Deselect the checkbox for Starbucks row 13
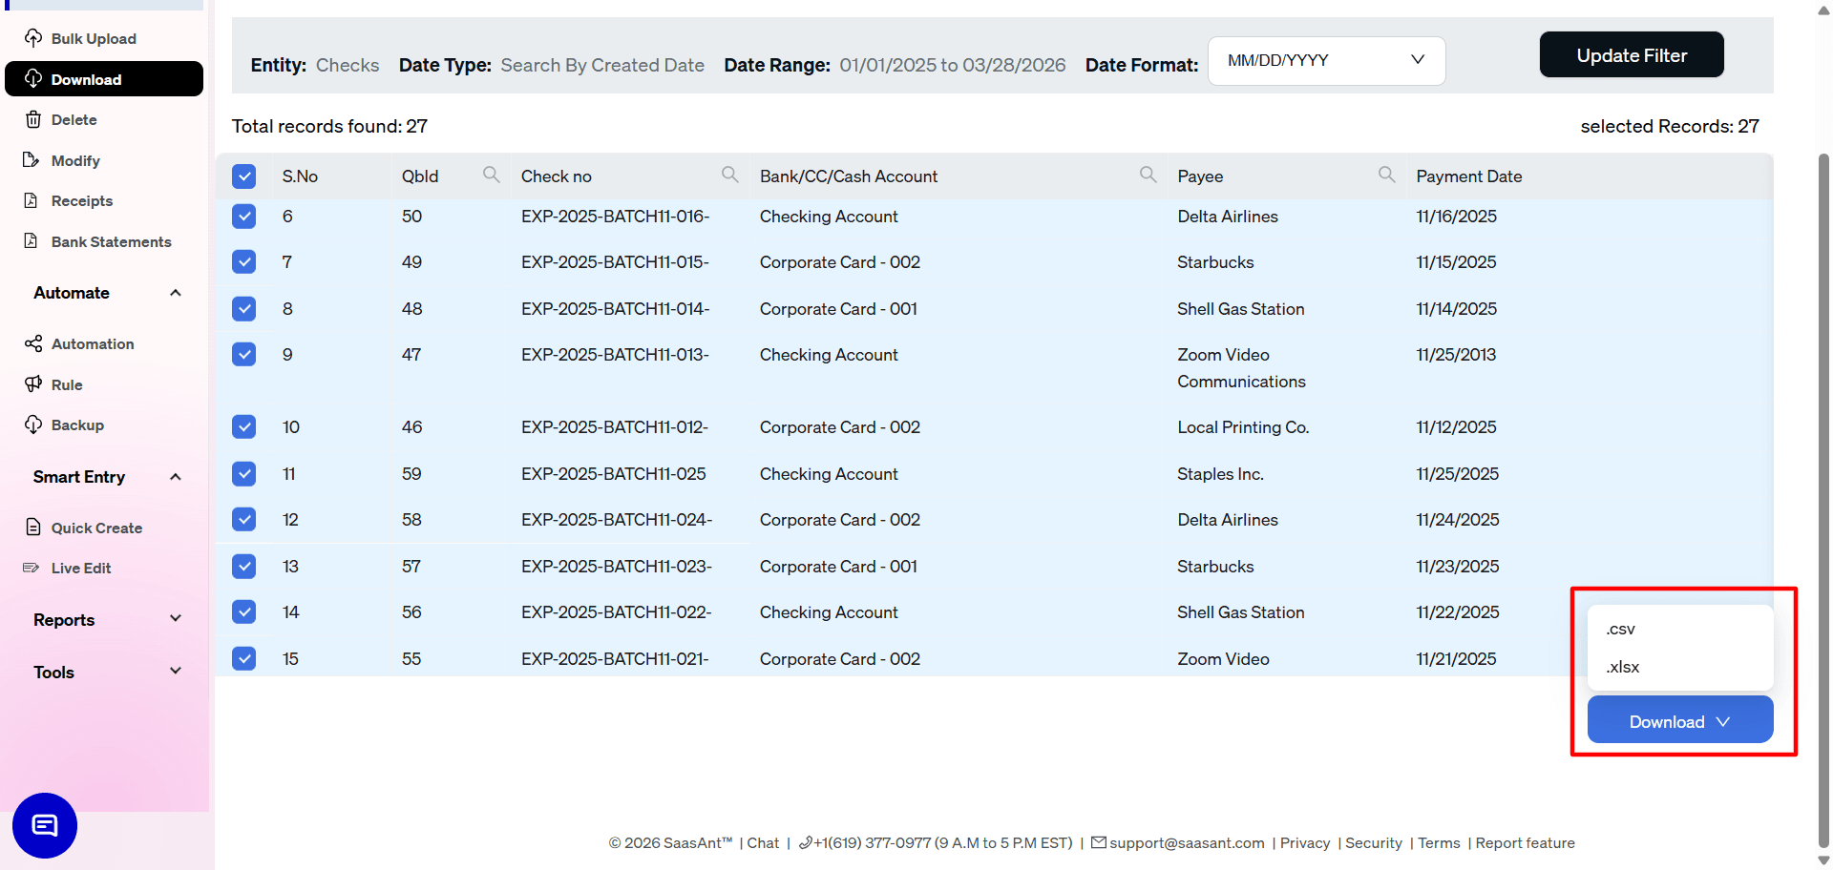Screen dimensions: 1833x870 tap(243, 566)
